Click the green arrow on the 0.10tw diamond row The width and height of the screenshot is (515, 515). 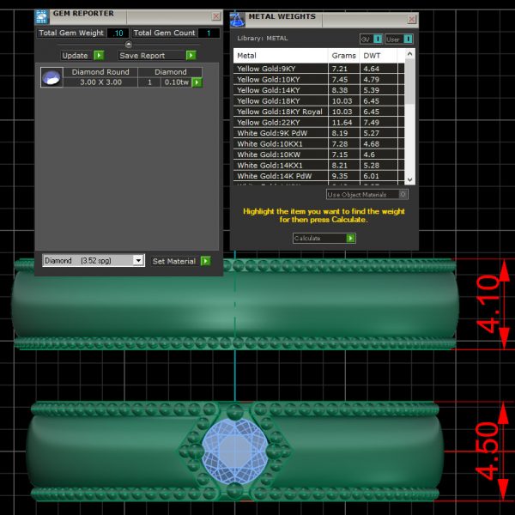(197, 82)
